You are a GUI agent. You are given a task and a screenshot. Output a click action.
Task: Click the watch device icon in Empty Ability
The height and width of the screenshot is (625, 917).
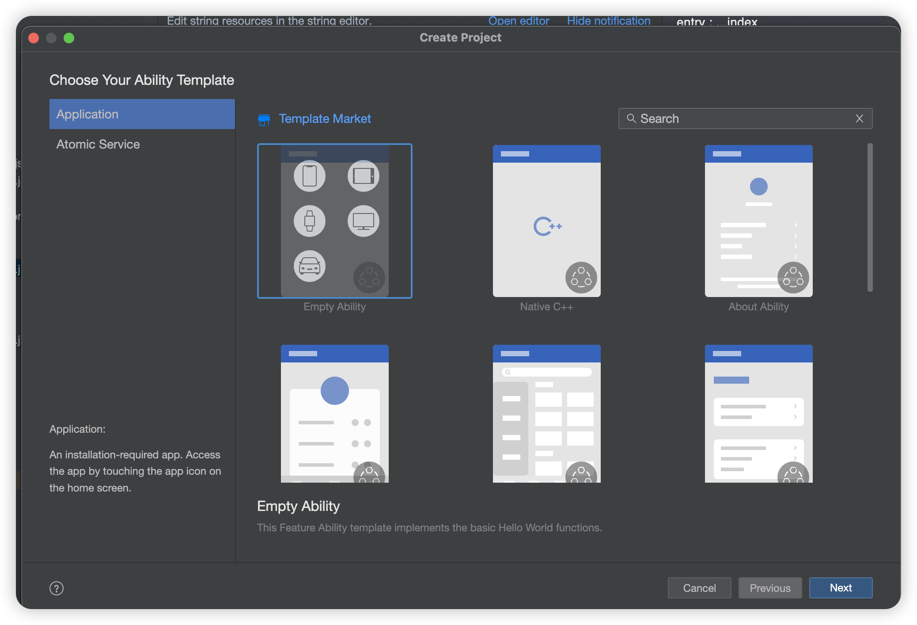(x=309, y=221)
